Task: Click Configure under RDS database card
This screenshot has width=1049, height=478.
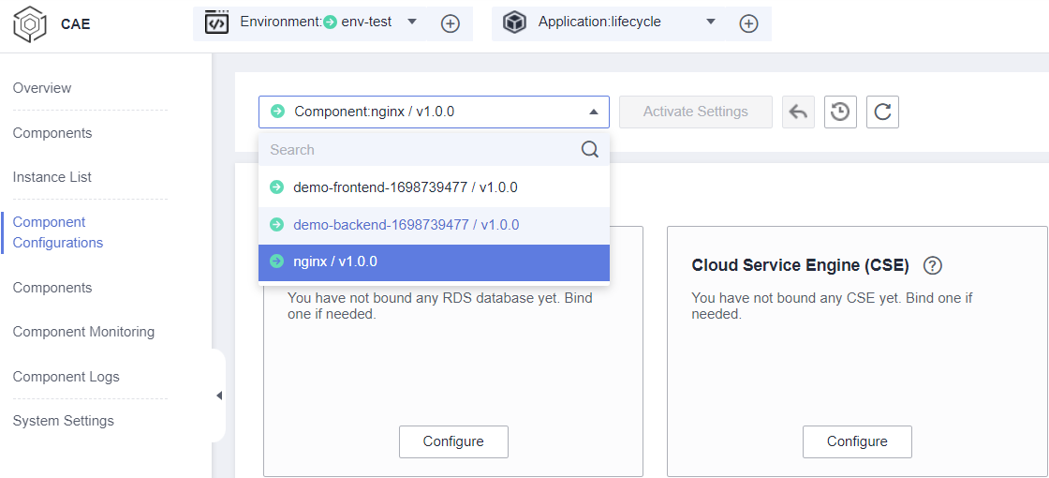Action: pyautogui.click(x=453, y=441)
